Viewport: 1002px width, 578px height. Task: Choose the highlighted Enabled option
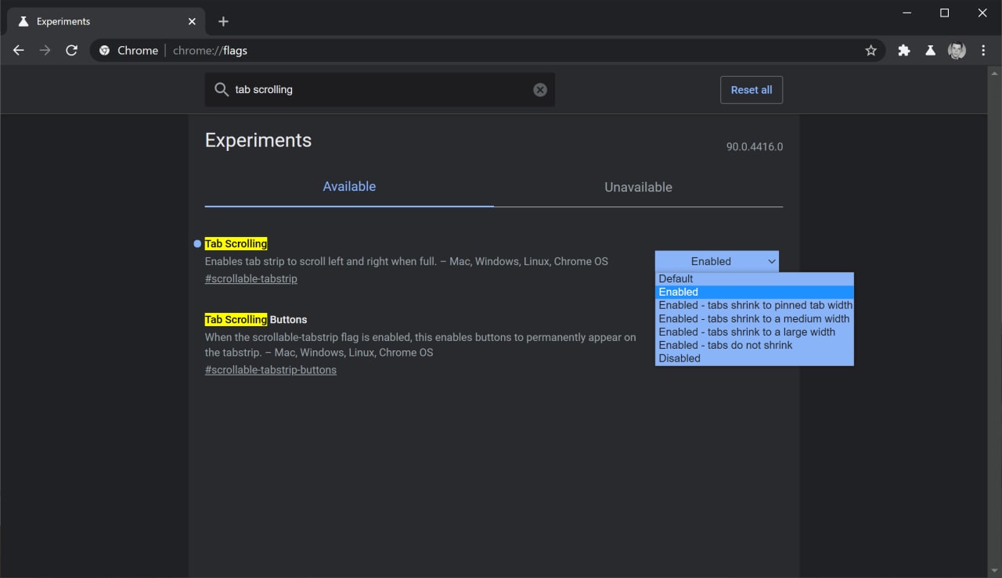755,292
